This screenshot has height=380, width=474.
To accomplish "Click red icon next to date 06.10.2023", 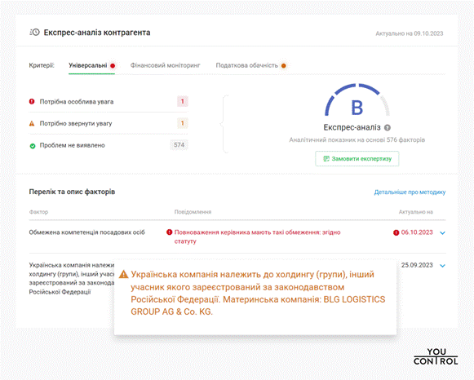I will coord(396,232).
